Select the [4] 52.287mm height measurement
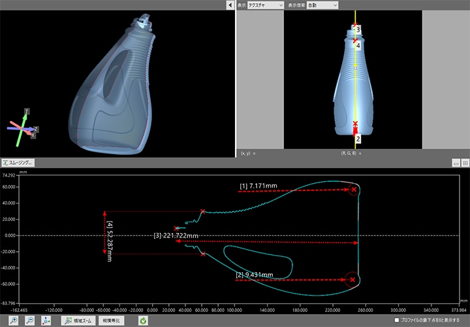Image resolution: width=470 pixels, height=327 pixels. 110,232
